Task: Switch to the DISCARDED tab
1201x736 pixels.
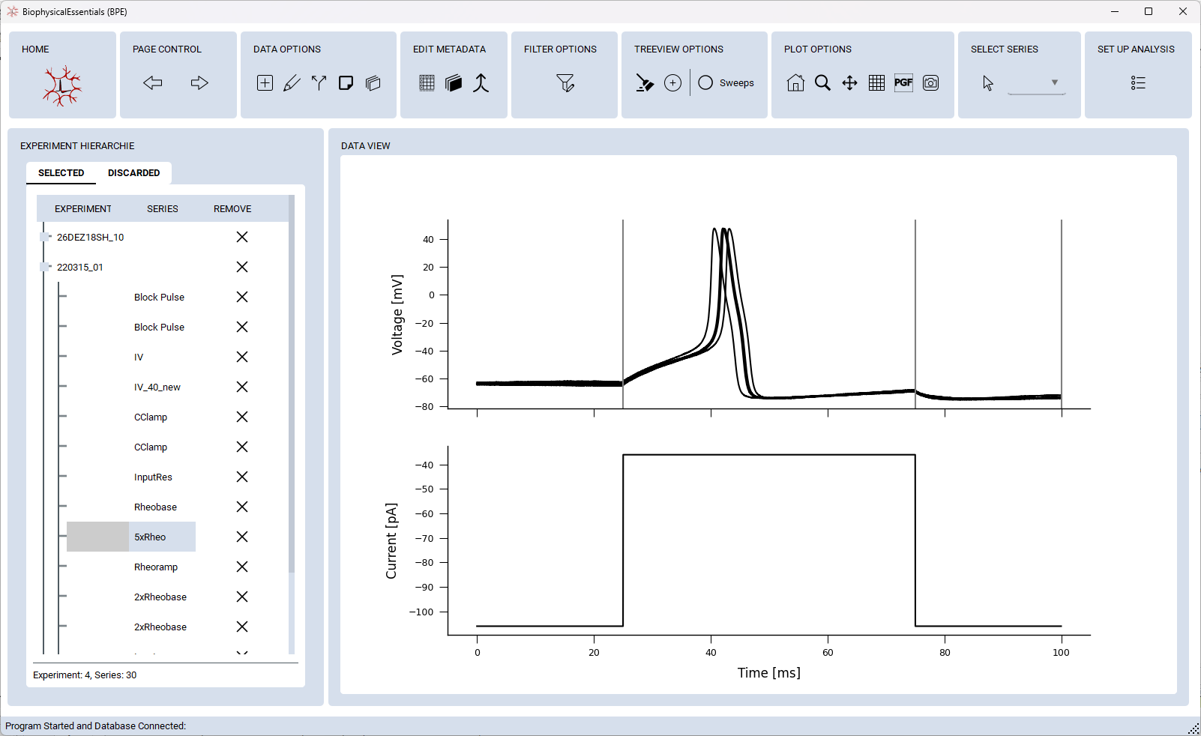Action: (x=134, y=173)
